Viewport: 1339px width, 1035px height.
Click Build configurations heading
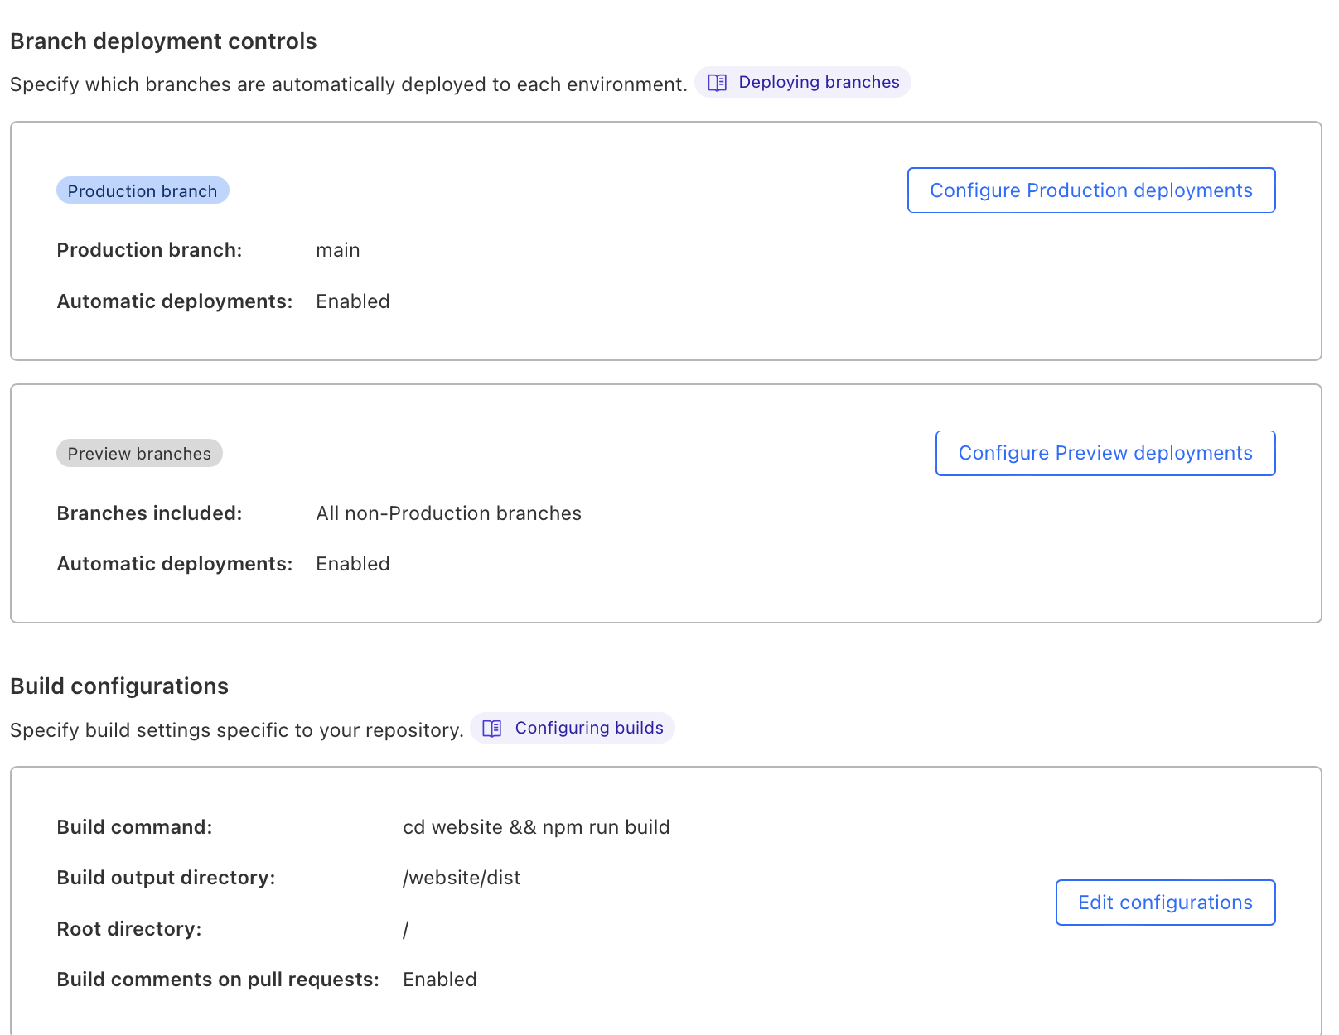(x=119, y=686)
